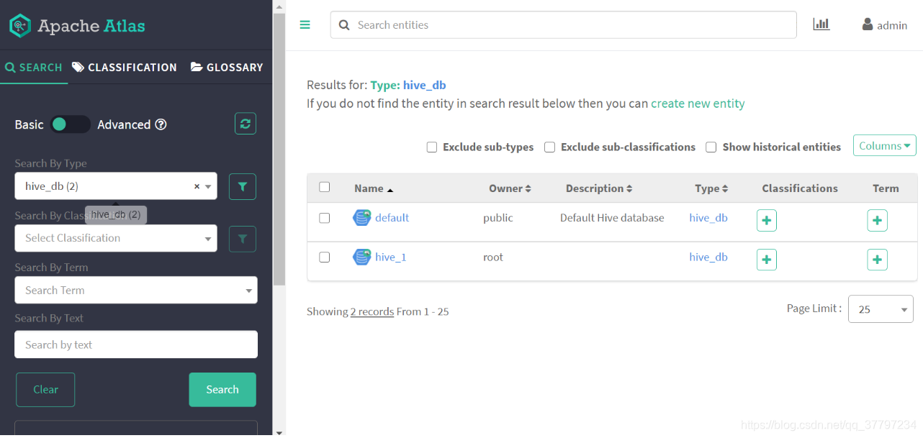Open the Columns dropdown

[885, 146]
